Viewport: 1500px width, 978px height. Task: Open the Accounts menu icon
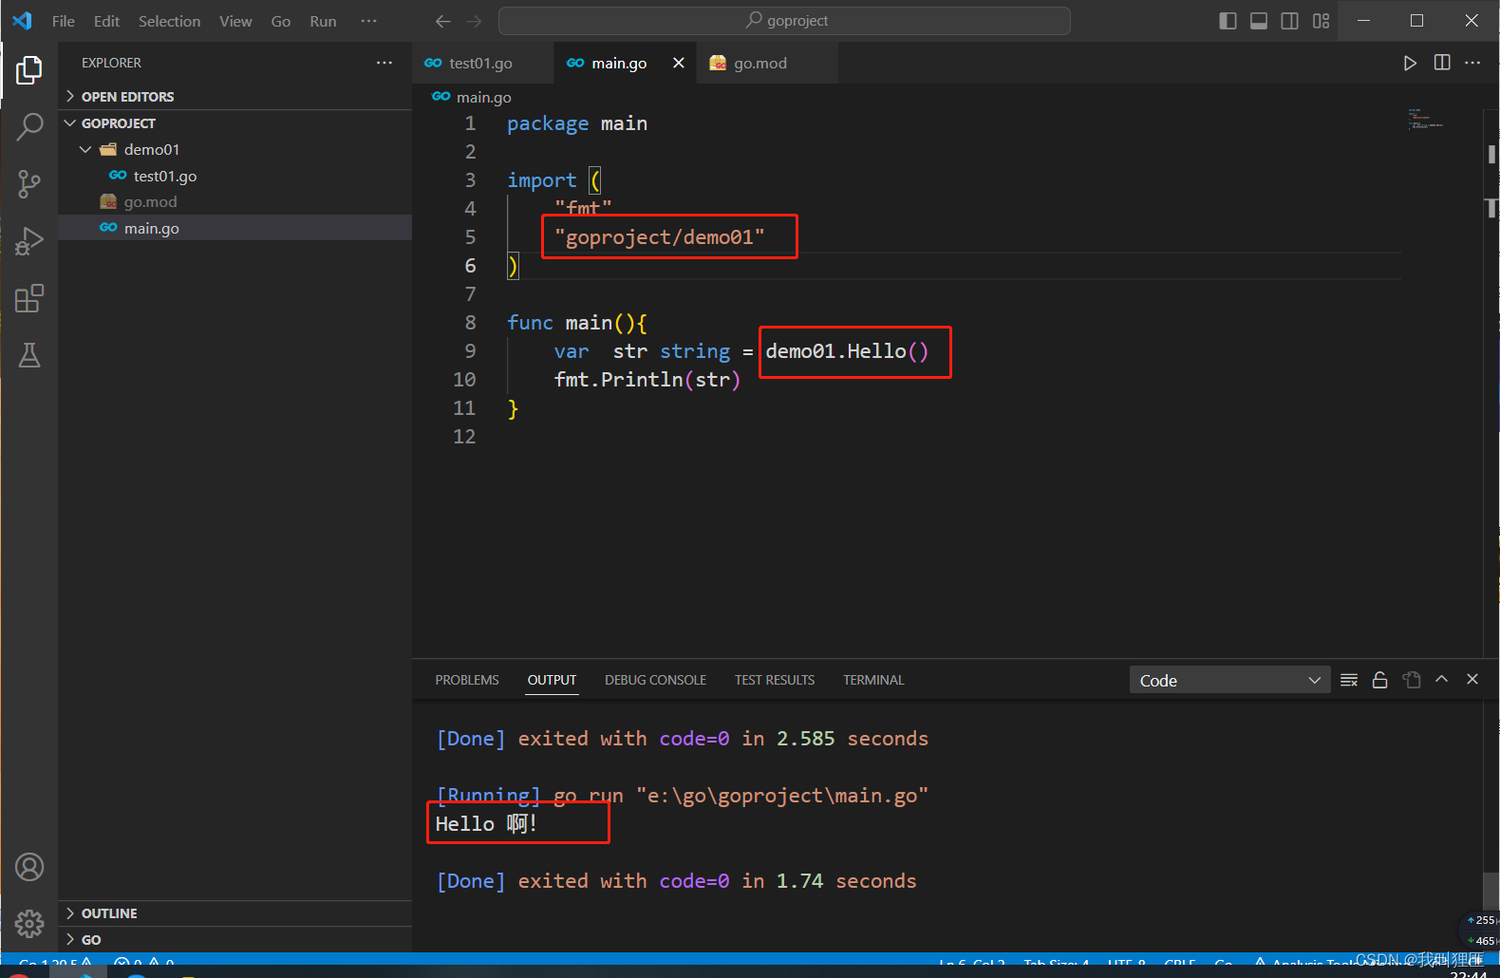coord(29,867)
